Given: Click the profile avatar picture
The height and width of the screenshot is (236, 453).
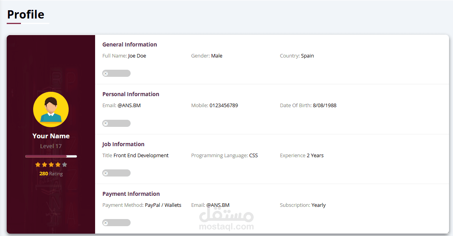Looking at the screenshot, I should 51,110.
